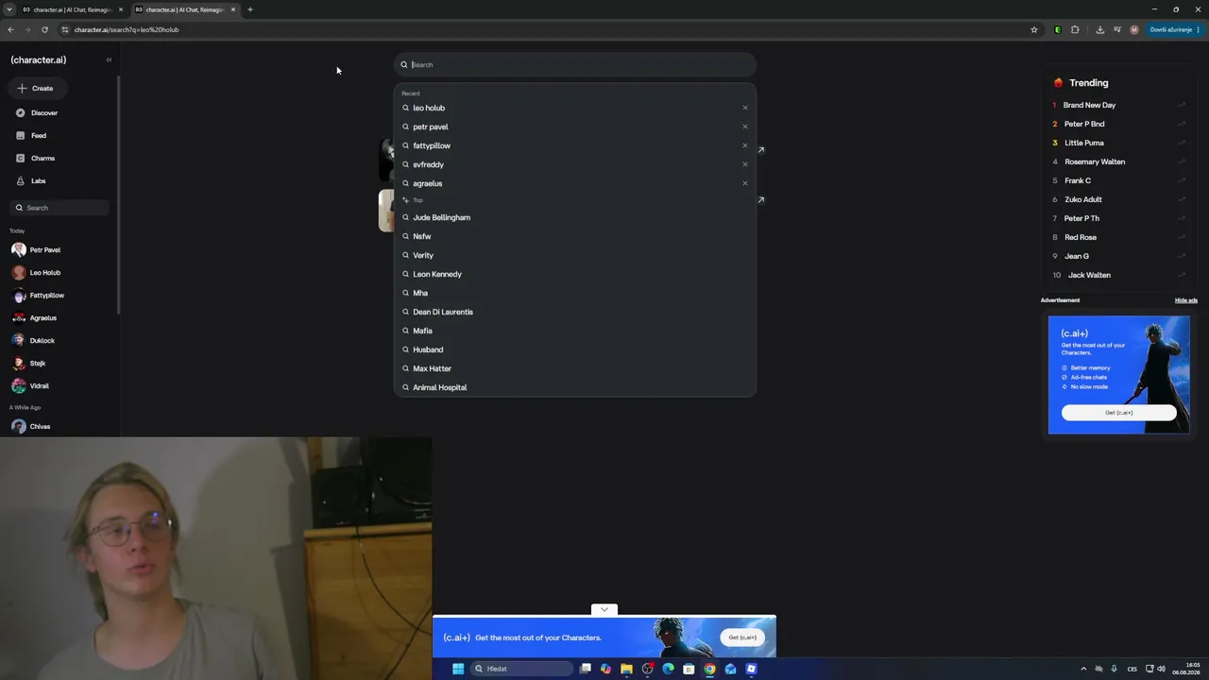
Task: Open the tab search dropdown in Chrome
Action: (x=9, y=9)
